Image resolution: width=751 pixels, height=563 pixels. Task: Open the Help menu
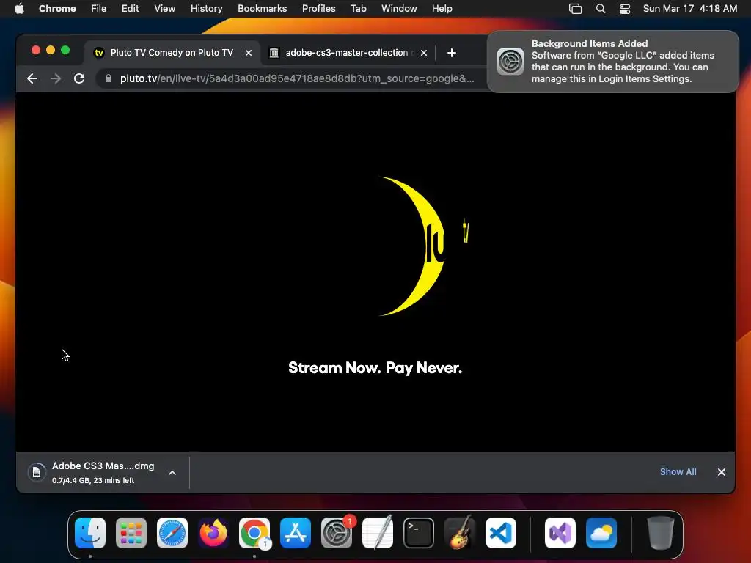coord(442,8)
